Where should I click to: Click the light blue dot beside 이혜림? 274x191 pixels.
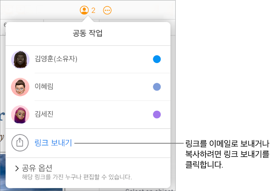[157, 87]
